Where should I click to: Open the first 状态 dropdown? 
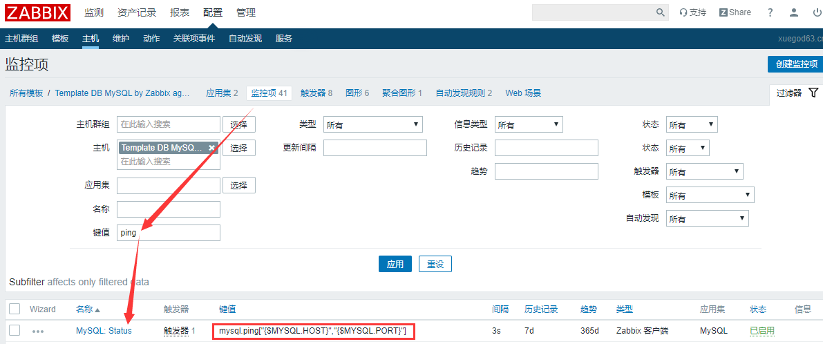point(692,125)
